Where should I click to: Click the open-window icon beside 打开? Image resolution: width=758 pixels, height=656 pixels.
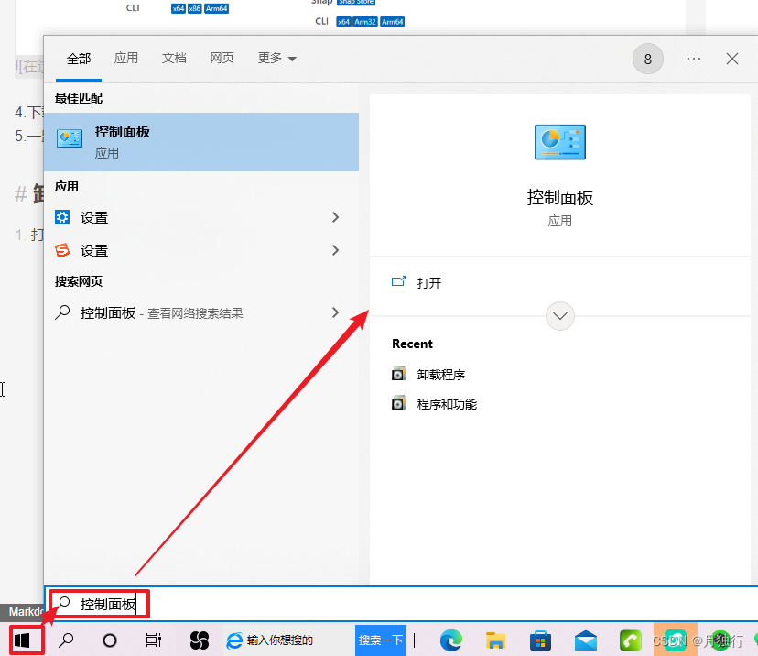click(398, 281)
